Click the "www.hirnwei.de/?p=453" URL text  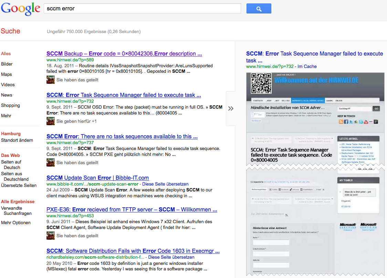point(70,216)
